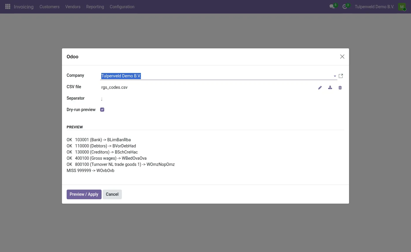Open the Configuration menu
Image resolution: width=411 pixels, height=252 pixels.
122,6
